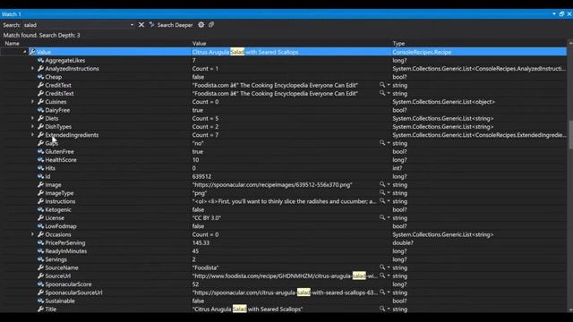The height and width of the screenshot is (322, 573).
Task: Open the text visualizer magnifier for Image
Action: 382,184
